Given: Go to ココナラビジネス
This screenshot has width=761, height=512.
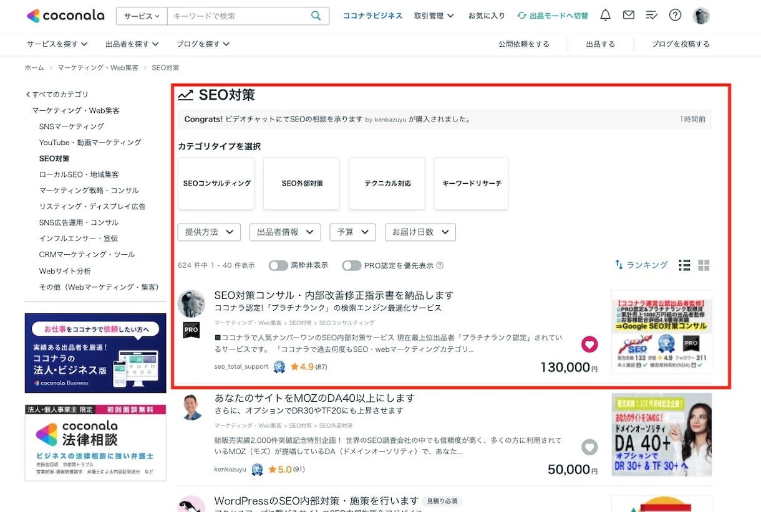Looking at the screenshot, I should [x=372, y=16].
